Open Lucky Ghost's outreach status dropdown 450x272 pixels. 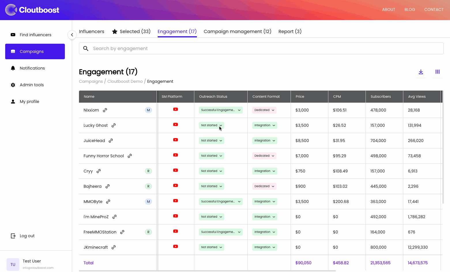(212, 125)
